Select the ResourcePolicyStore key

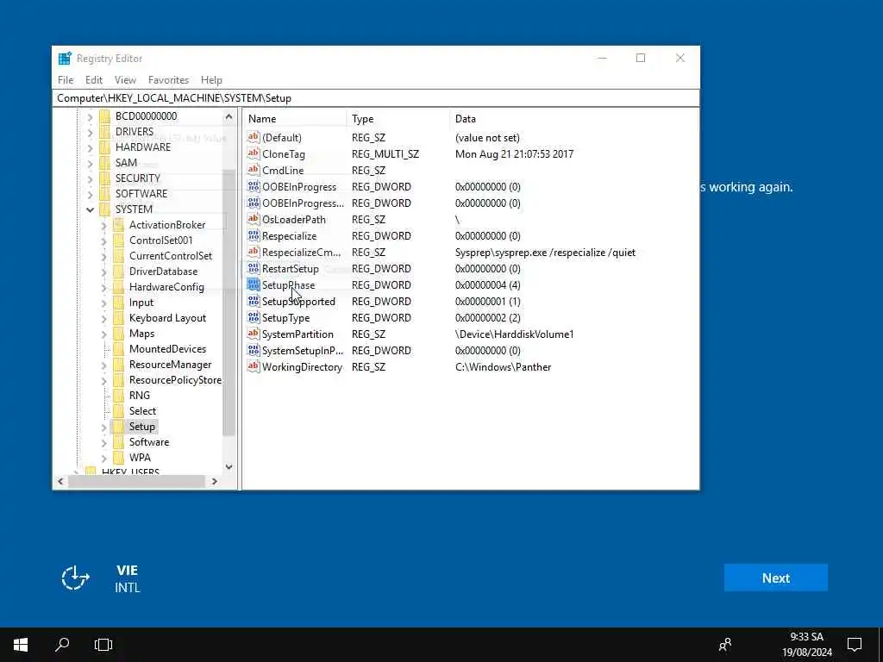(x=175, y=380)
